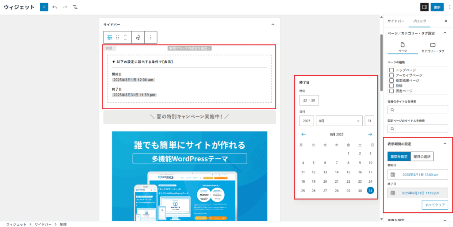Toggle the settings sidebar panel icon
This screenshot has height=227, width=453.
click(x=424, y=7)
